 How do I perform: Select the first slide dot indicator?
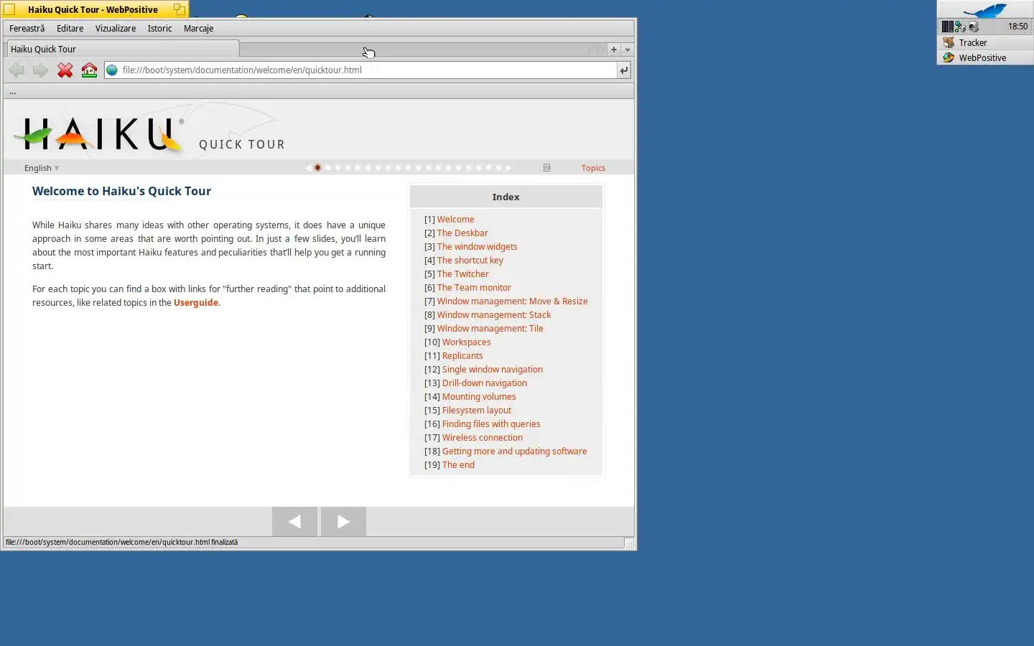pyautogui.click(x=317, y=168)
